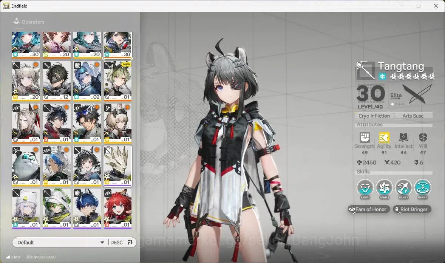Click the Endfield app icon in title bar

tap(6, 6)
